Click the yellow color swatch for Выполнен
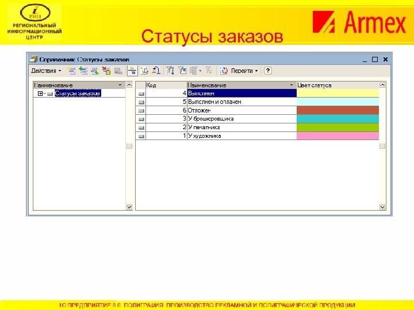This screenshot has height=310, width=414. click(x=338, y=94)
